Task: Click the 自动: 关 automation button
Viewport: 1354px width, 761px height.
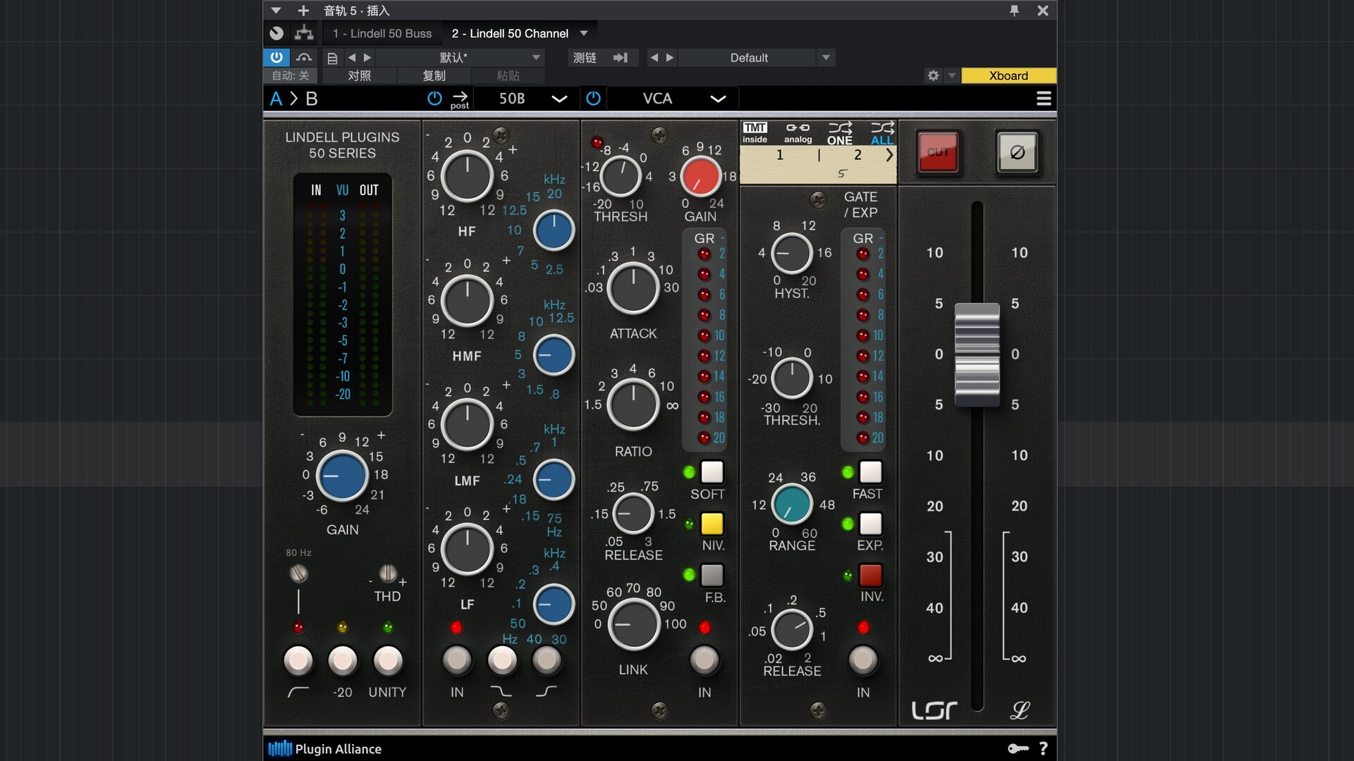Action: [x=291, y=75]
